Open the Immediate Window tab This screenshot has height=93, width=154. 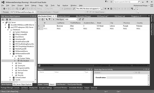[x=76, y=88]
